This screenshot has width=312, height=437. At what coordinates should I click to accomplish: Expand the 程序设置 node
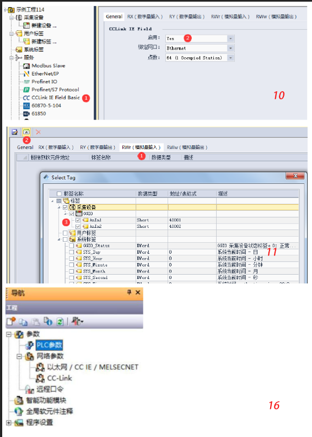pyautogui.click(x=9, y=423)
